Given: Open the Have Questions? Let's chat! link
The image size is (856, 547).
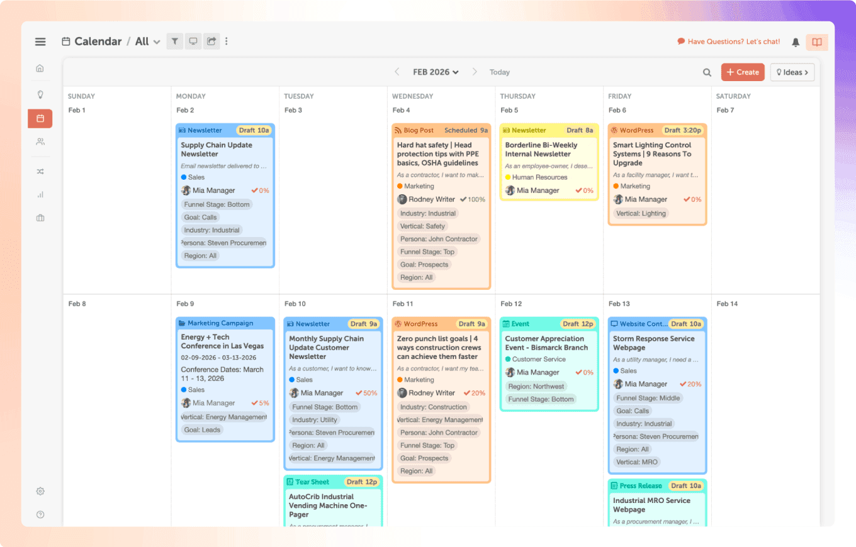Looking at the screenshot, I should [728, 41].
